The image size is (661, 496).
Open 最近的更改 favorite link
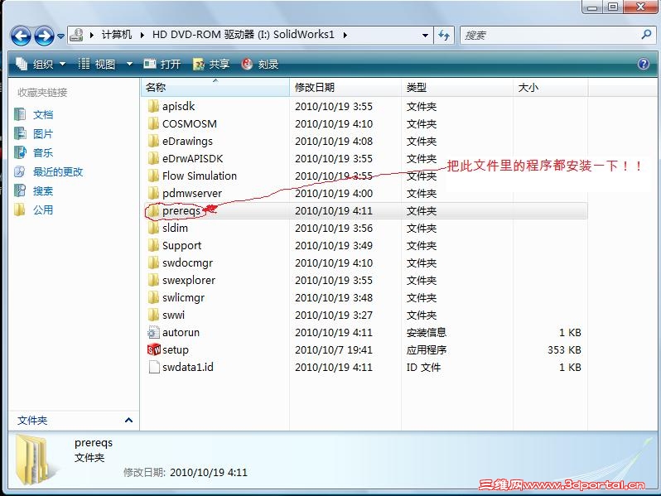coord(58,171)
